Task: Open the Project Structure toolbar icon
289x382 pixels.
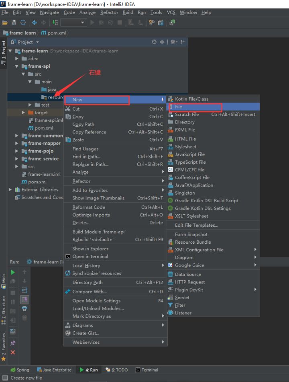Action: click(x=161, y=23)
